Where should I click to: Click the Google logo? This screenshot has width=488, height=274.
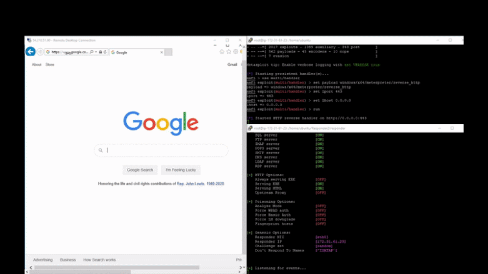(161, 123)
